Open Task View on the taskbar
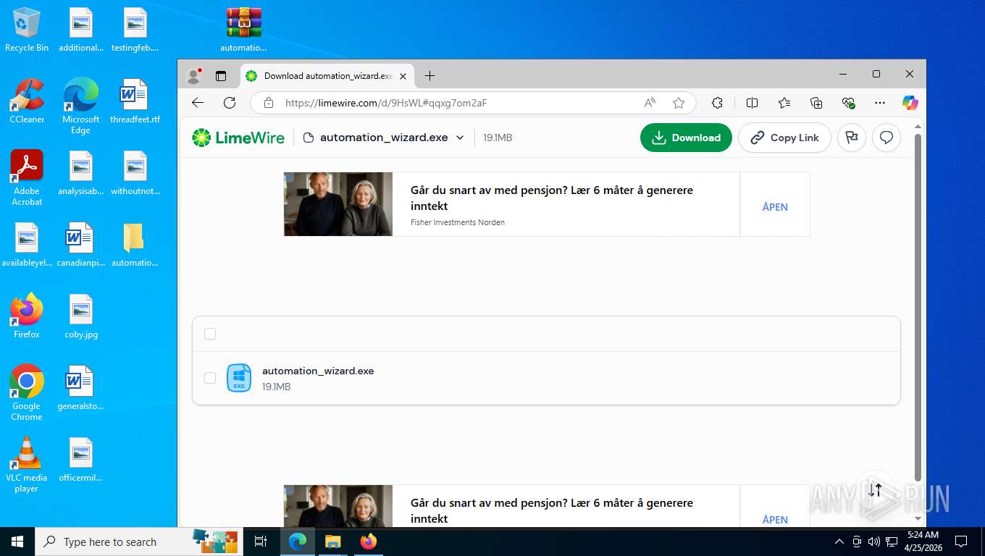The width and height of the screenshot is (985, 556). [261, 542]
